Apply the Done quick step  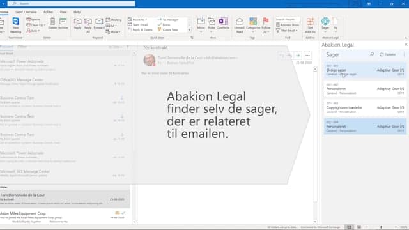pos(164,24)
